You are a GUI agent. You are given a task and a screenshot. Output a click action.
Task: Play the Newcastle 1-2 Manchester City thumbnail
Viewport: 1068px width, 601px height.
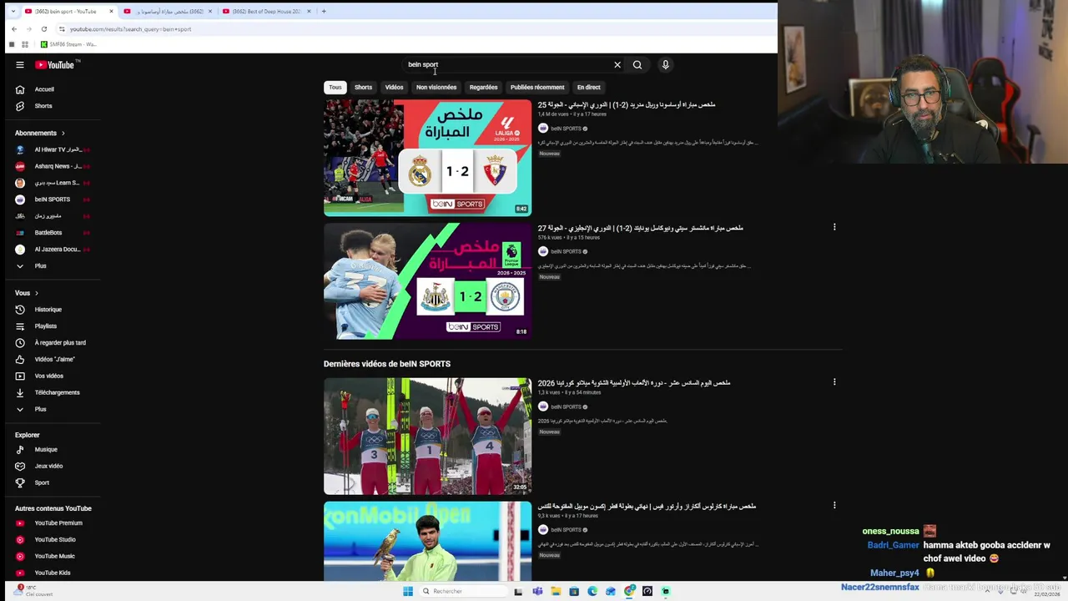click(427, 281)
